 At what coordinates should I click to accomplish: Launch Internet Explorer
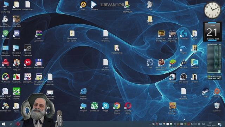click(83, 93)
